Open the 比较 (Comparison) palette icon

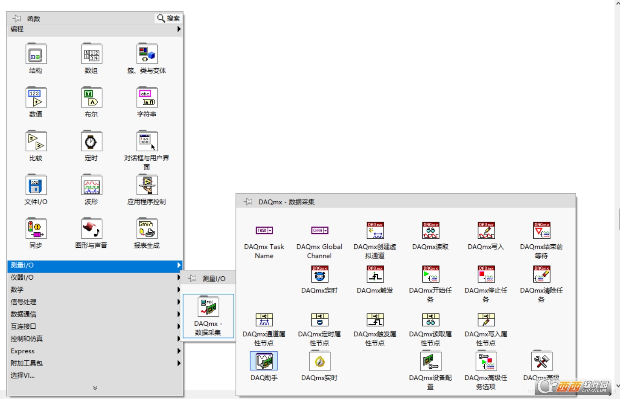36,142
